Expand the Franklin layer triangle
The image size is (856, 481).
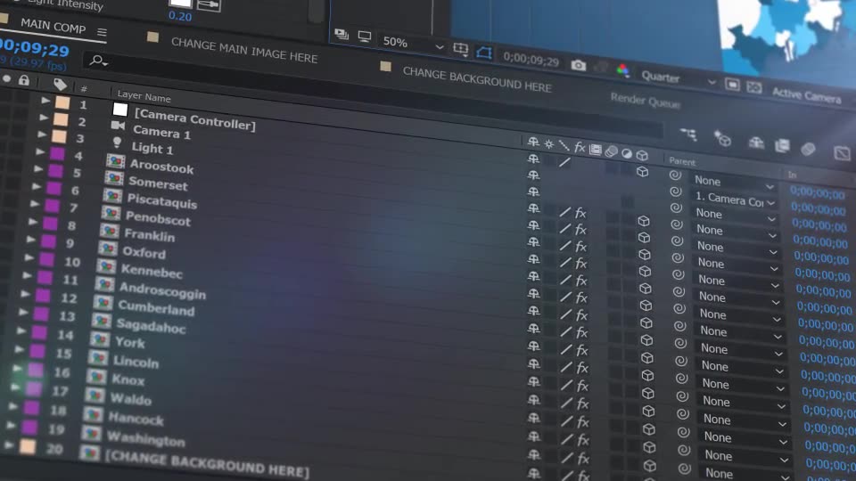click(33, 222)
